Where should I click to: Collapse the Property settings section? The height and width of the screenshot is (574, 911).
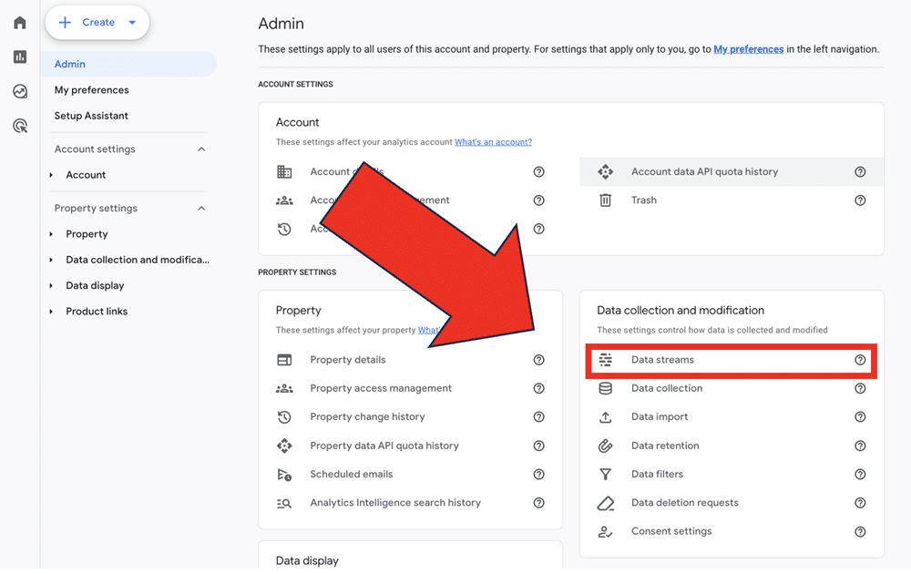202,208
